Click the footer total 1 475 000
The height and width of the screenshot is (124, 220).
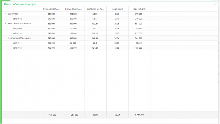[x=52, y=115]
